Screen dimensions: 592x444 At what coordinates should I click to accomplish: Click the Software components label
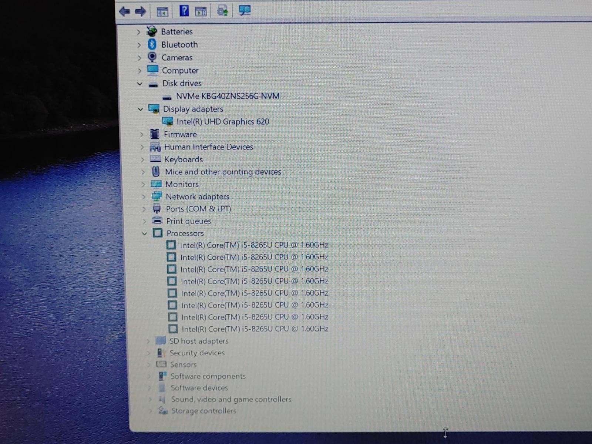click(x=208, y=376)
